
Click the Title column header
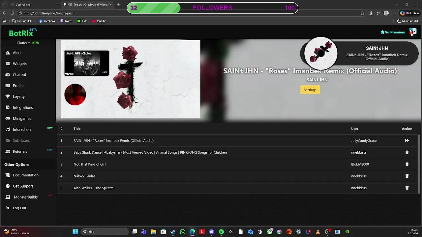pyautogui.click(x=77, y=129)
